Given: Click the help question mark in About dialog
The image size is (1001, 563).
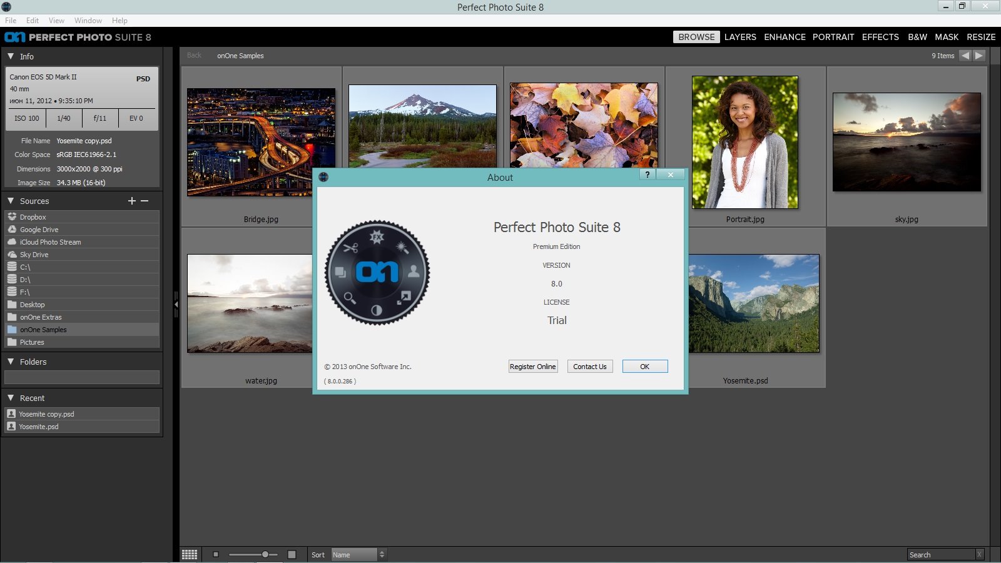Looking at the screenshot, I should [x=648, y=175].
